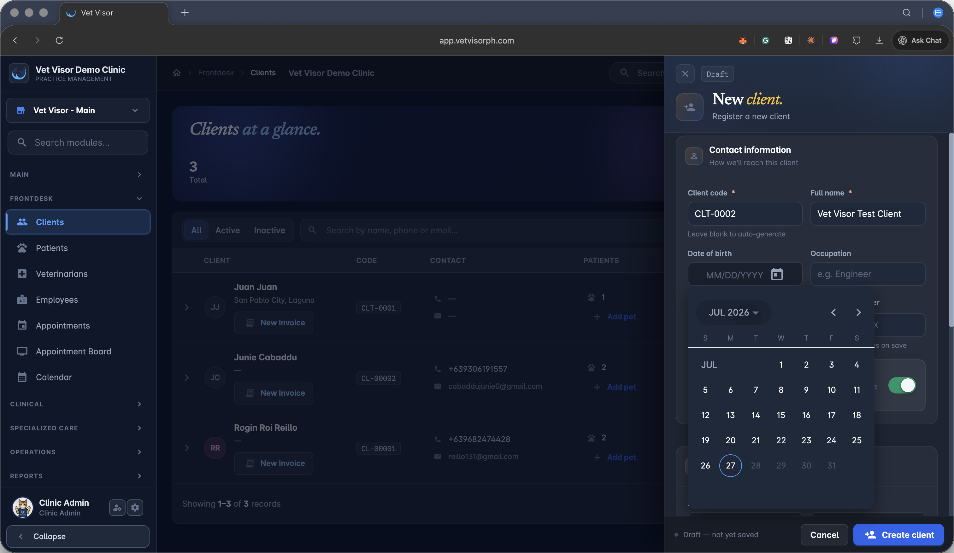The image size is (954, 553).
Task: Open the JUL 2026 month selector
Action: pos(733,312)
